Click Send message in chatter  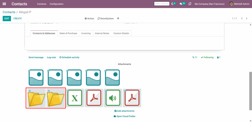click(36, 57)
